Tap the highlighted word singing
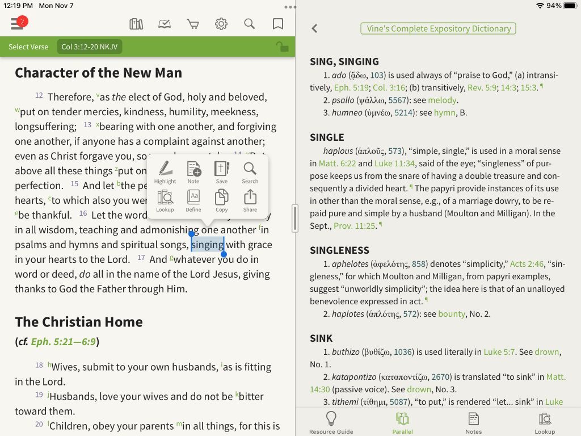Screen dimensions: 581x436 pyautogui.click(x=208, y=245)
